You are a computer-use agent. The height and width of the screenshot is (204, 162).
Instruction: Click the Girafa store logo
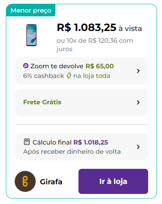pos(25,181)
